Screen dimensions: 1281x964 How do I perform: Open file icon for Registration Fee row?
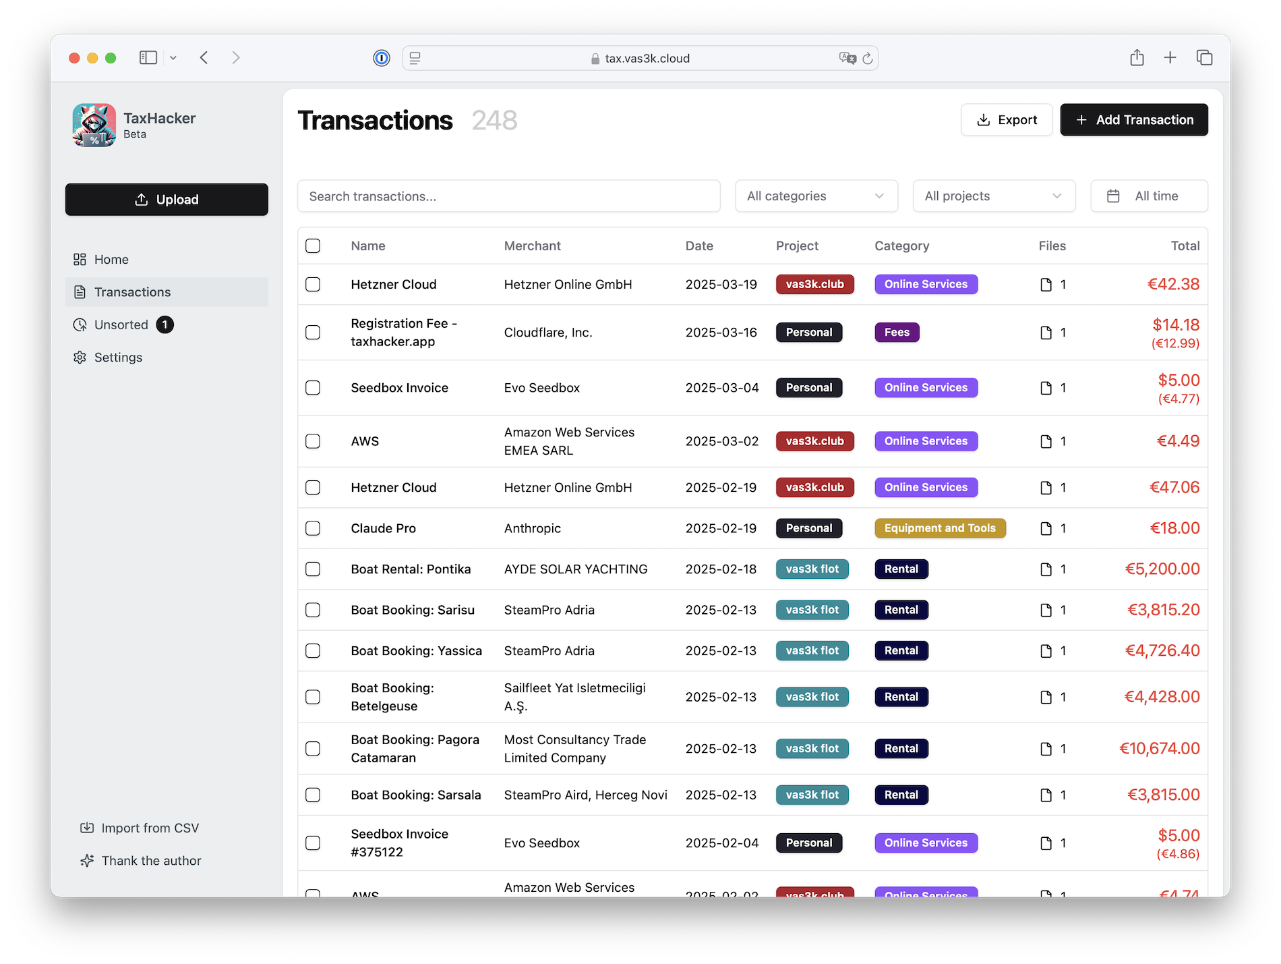pos(1046,333)
